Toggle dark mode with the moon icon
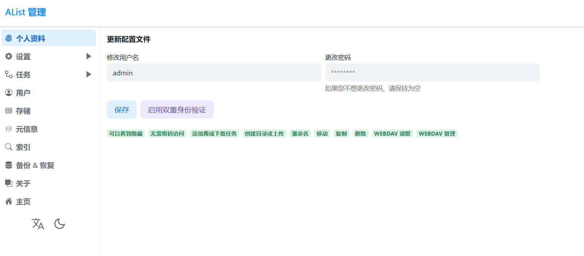 tap(60, 224)
